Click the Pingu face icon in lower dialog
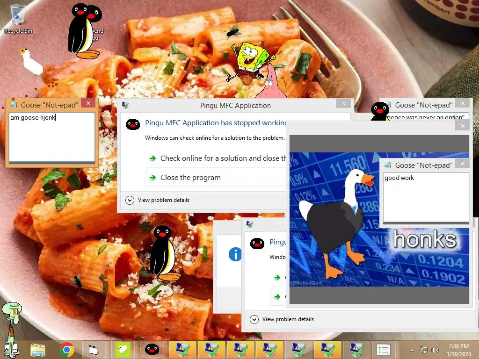 pos(257,244)
